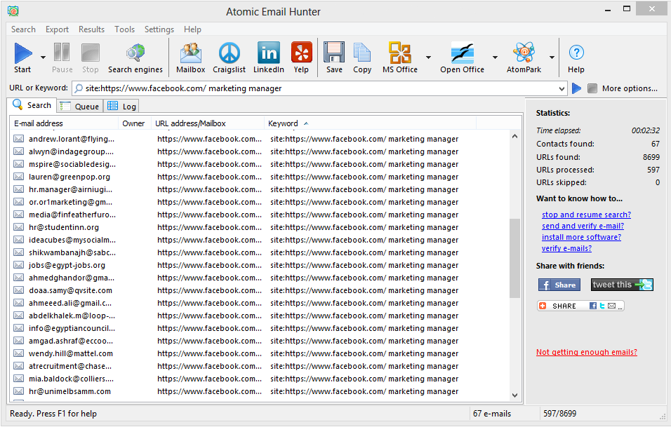This screenshot has height=427, width=671.
Task: Follow the 'Not getting enough emails?' link
Action: click(586, 352)
